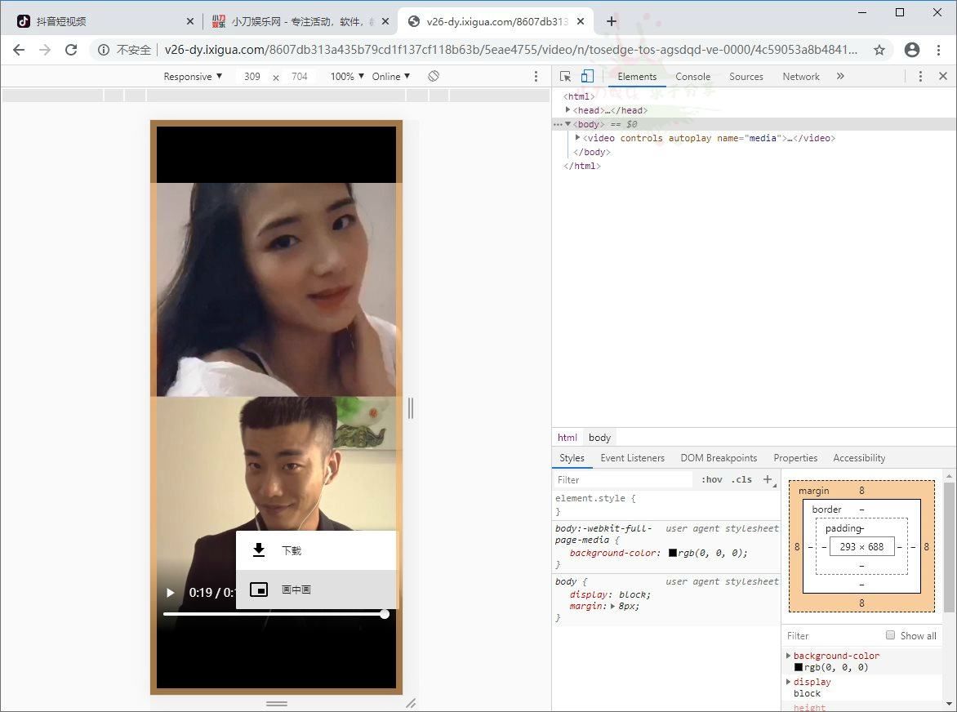Enable the Show all checkbox

891,635
